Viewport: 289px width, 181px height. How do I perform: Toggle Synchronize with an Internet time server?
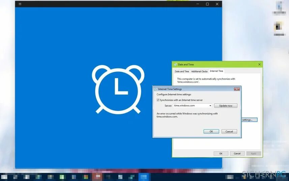(x=158, y=100)
